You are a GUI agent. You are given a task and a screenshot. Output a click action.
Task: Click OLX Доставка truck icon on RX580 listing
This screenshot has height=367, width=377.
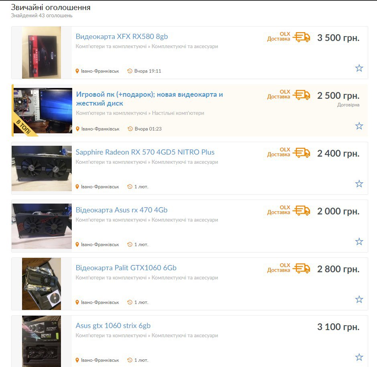(301, 37)
